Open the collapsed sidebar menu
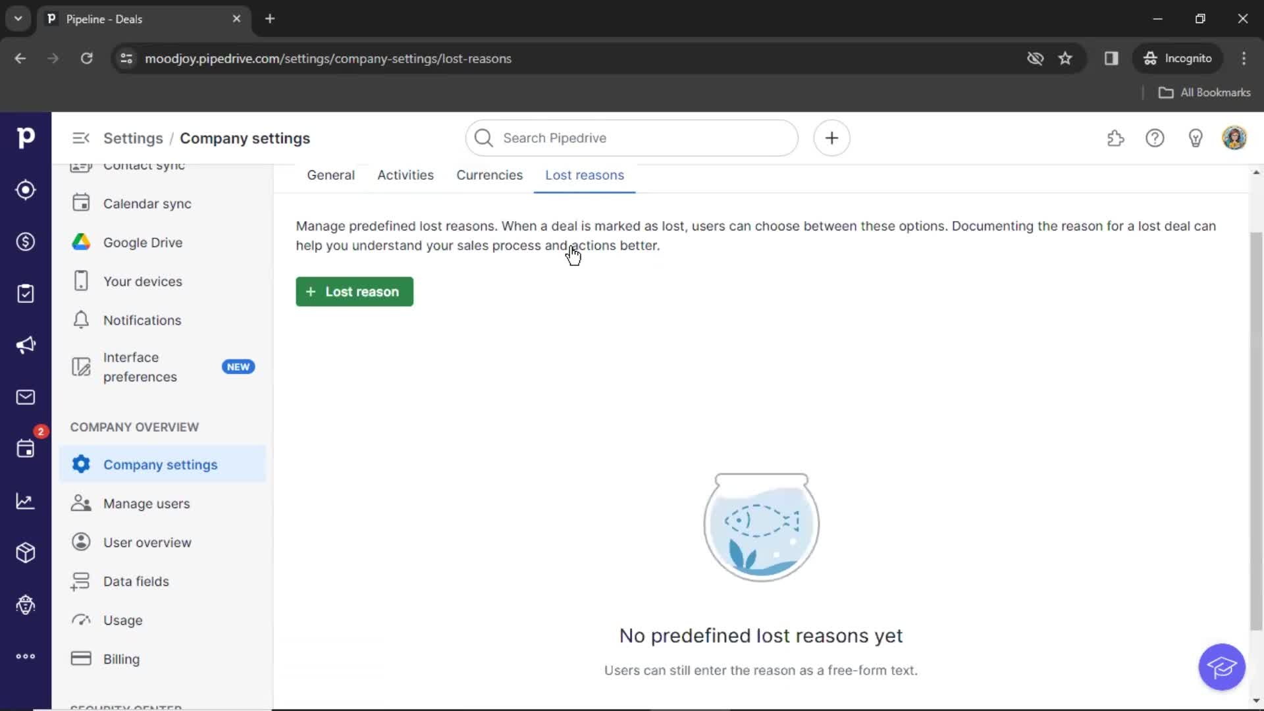The image size is (1264, 711). (x=80, y=138)
